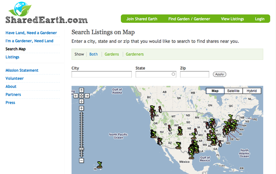Viewport: 276px width, 174px height.
Task: Open the Mission Statement sidebar link
Action: (x=22, y=70)
